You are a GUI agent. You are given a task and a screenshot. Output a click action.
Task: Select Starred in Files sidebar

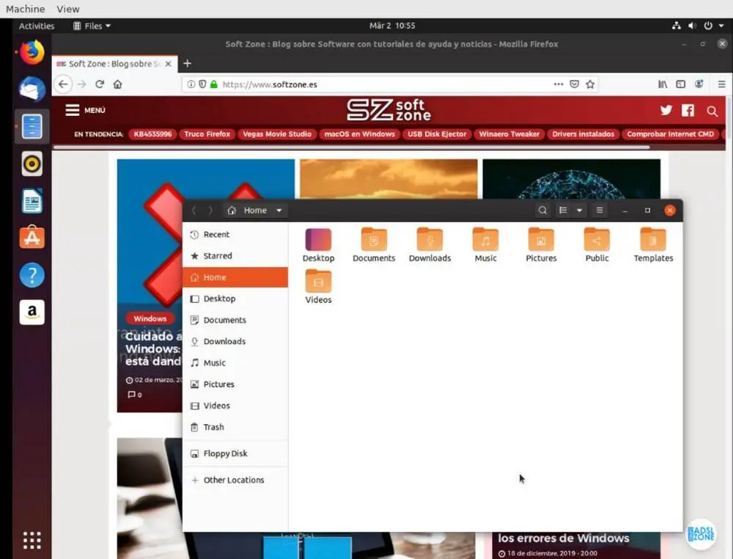[x=235, y=256]
